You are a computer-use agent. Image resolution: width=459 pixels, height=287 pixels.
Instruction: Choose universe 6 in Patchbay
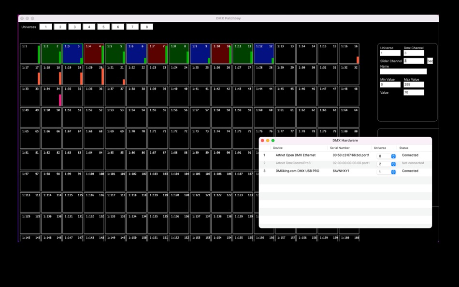point(118,27)
